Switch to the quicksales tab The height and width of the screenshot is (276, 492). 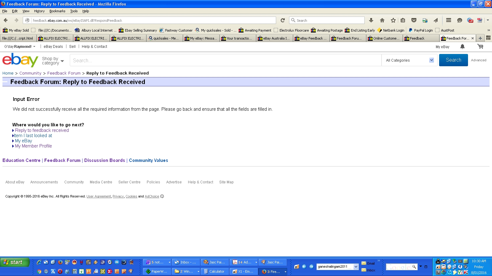coord(165,38)
